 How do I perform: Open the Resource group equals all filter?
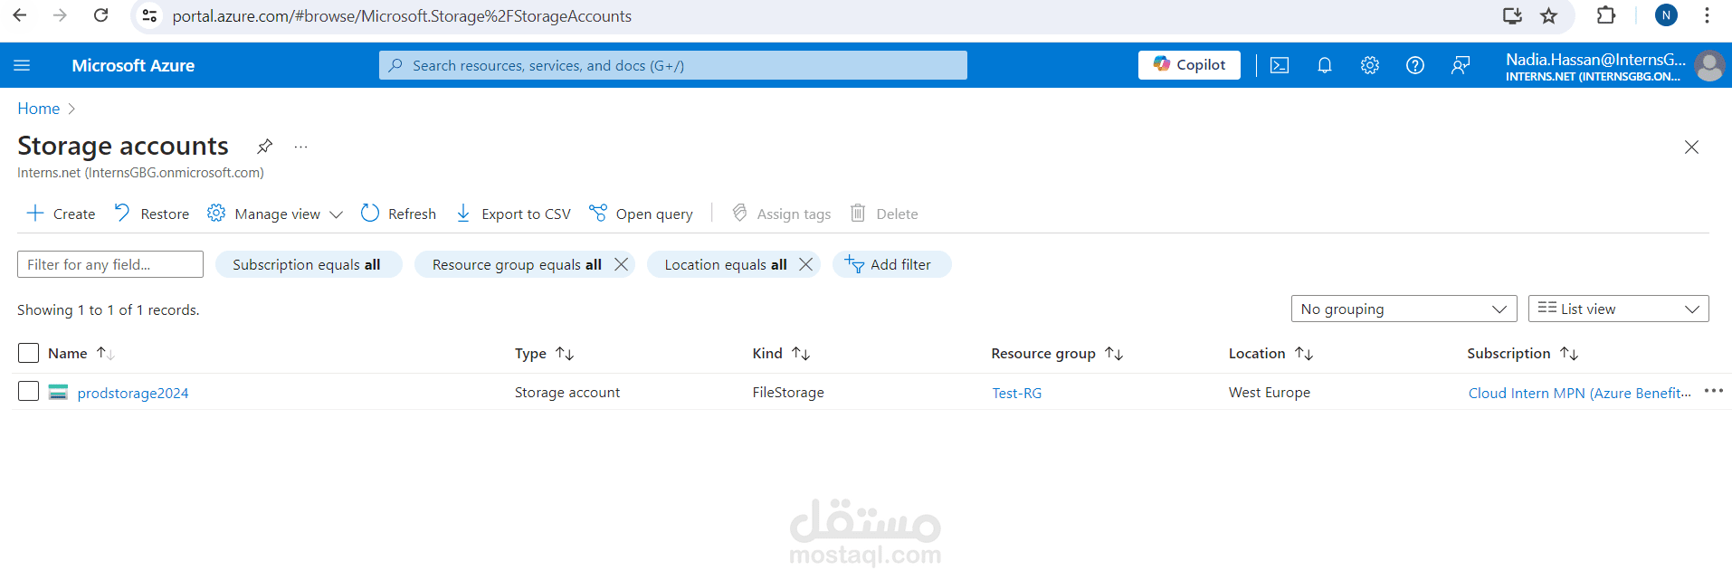pos(516,264)
